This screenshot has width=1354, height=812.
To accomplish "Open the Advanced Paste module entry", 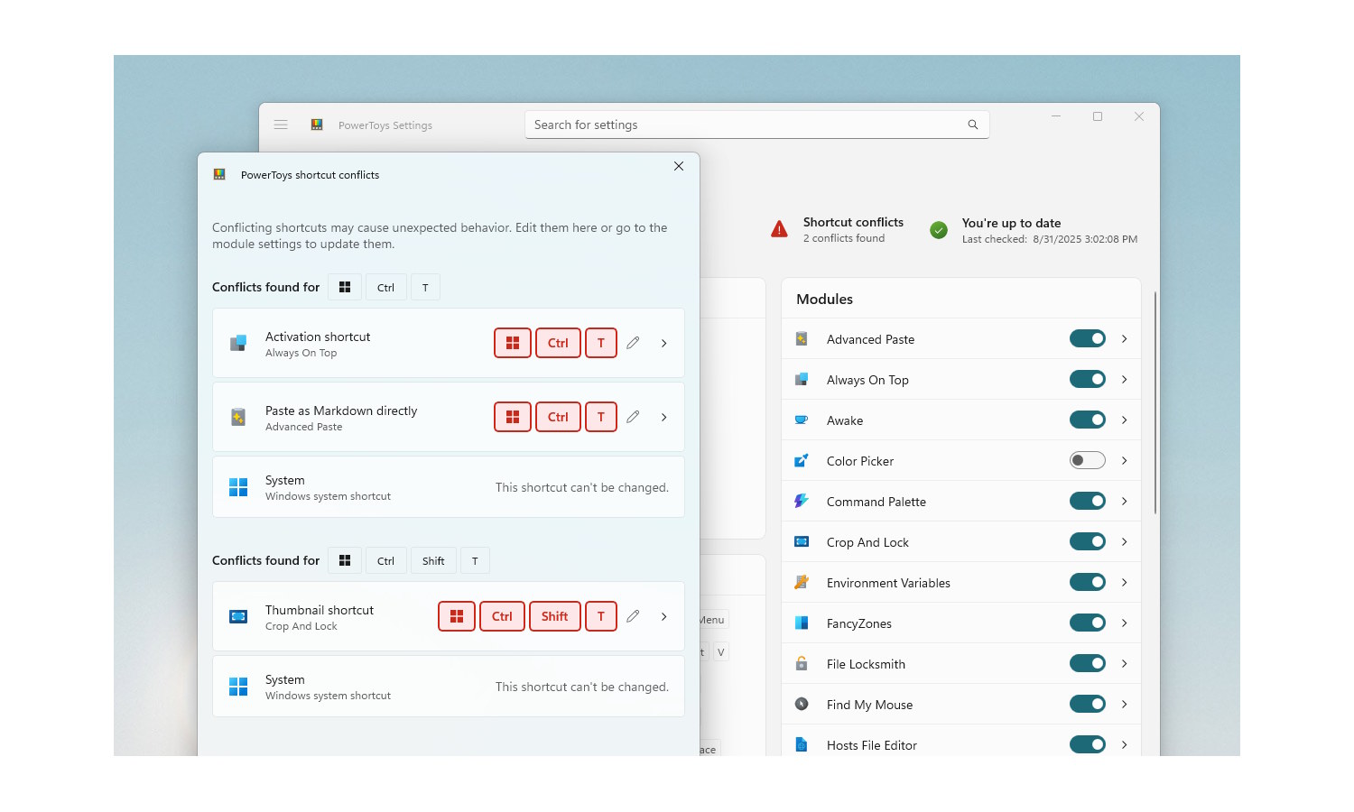I will (x=870, y=339).
